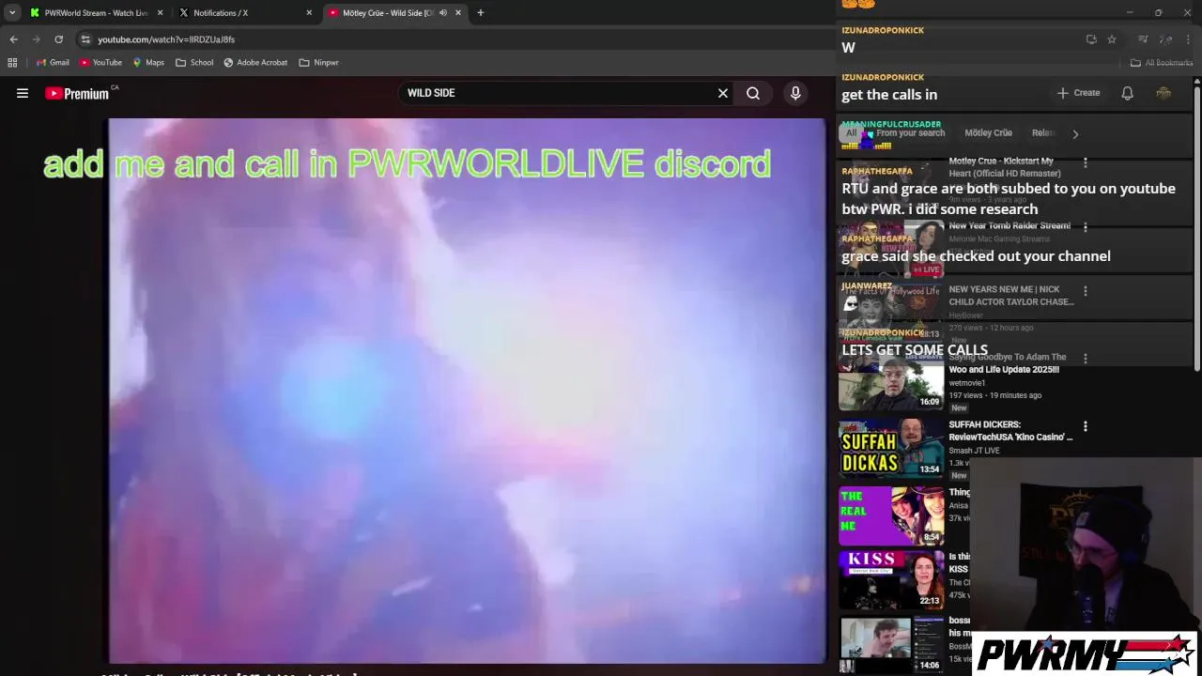Open the Gmail bookmark

point(53,62)
